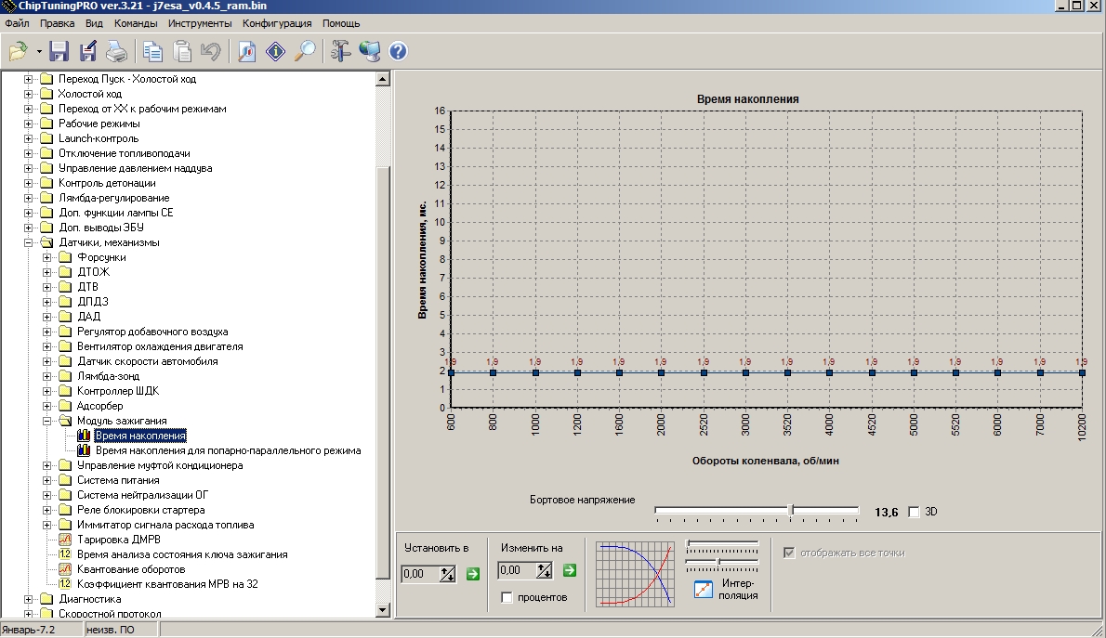
Task: Open the wrench and hammer settings icon
Action: 341,51
